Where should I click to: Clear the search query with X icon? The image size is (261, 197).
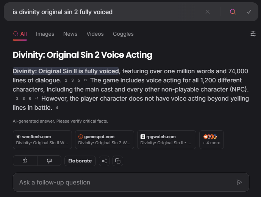pos(208,12)
